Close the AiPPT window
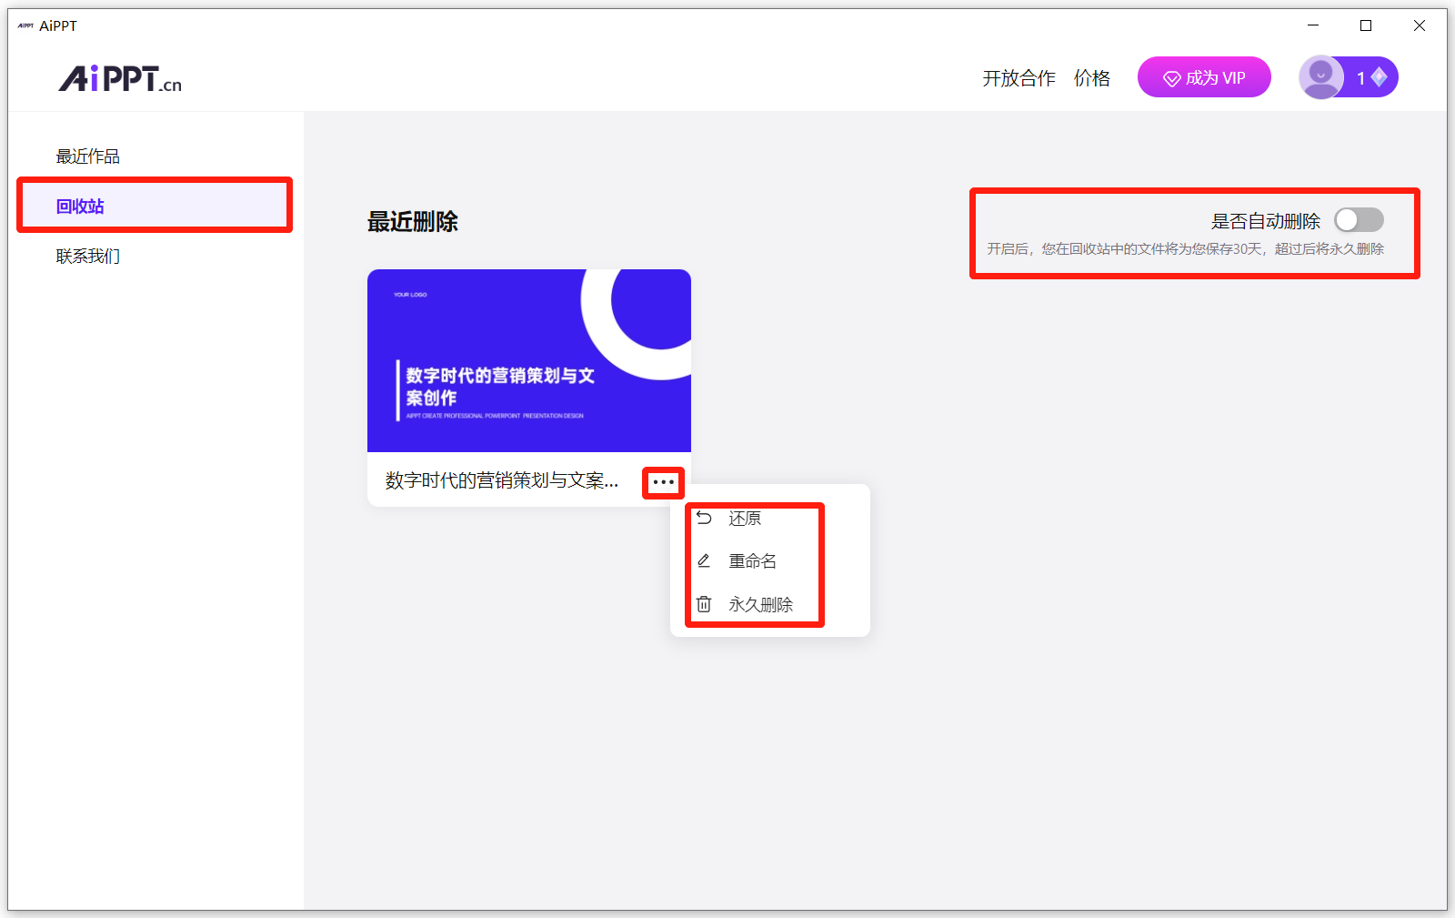Screen dimensions: 1455x918 pyautogui.click(x=1420, y=25)
